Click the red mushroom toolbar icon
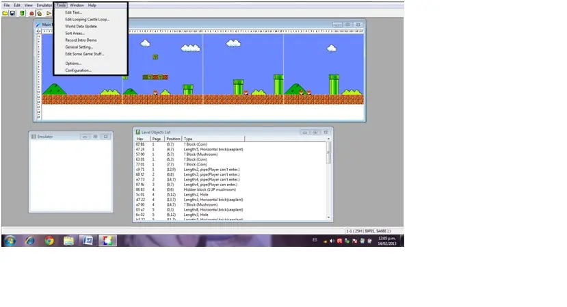Image resolution: width=567 pixels, height=307 pixels. click(31, 14)
